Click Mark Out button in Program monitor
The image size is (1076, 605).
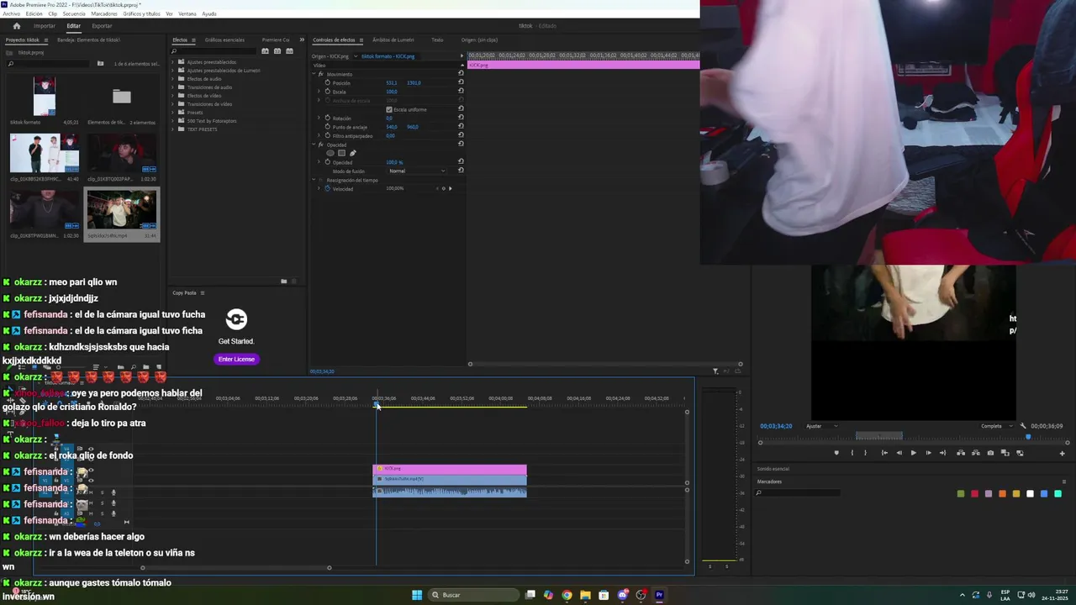click(865, 453)
